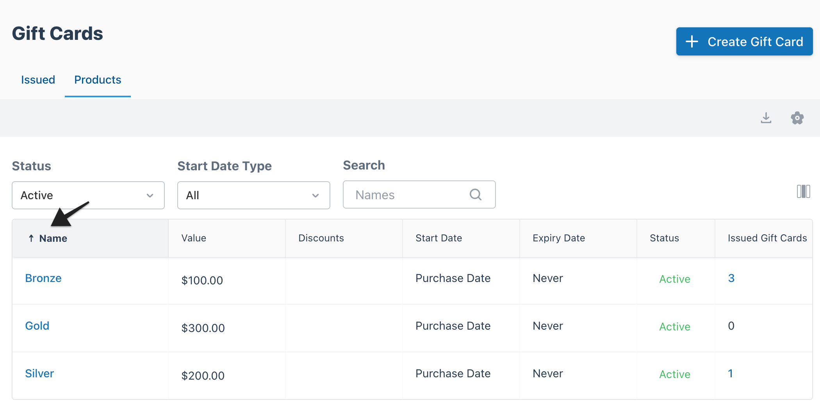Switch to the Issued tab

[38, 80]
